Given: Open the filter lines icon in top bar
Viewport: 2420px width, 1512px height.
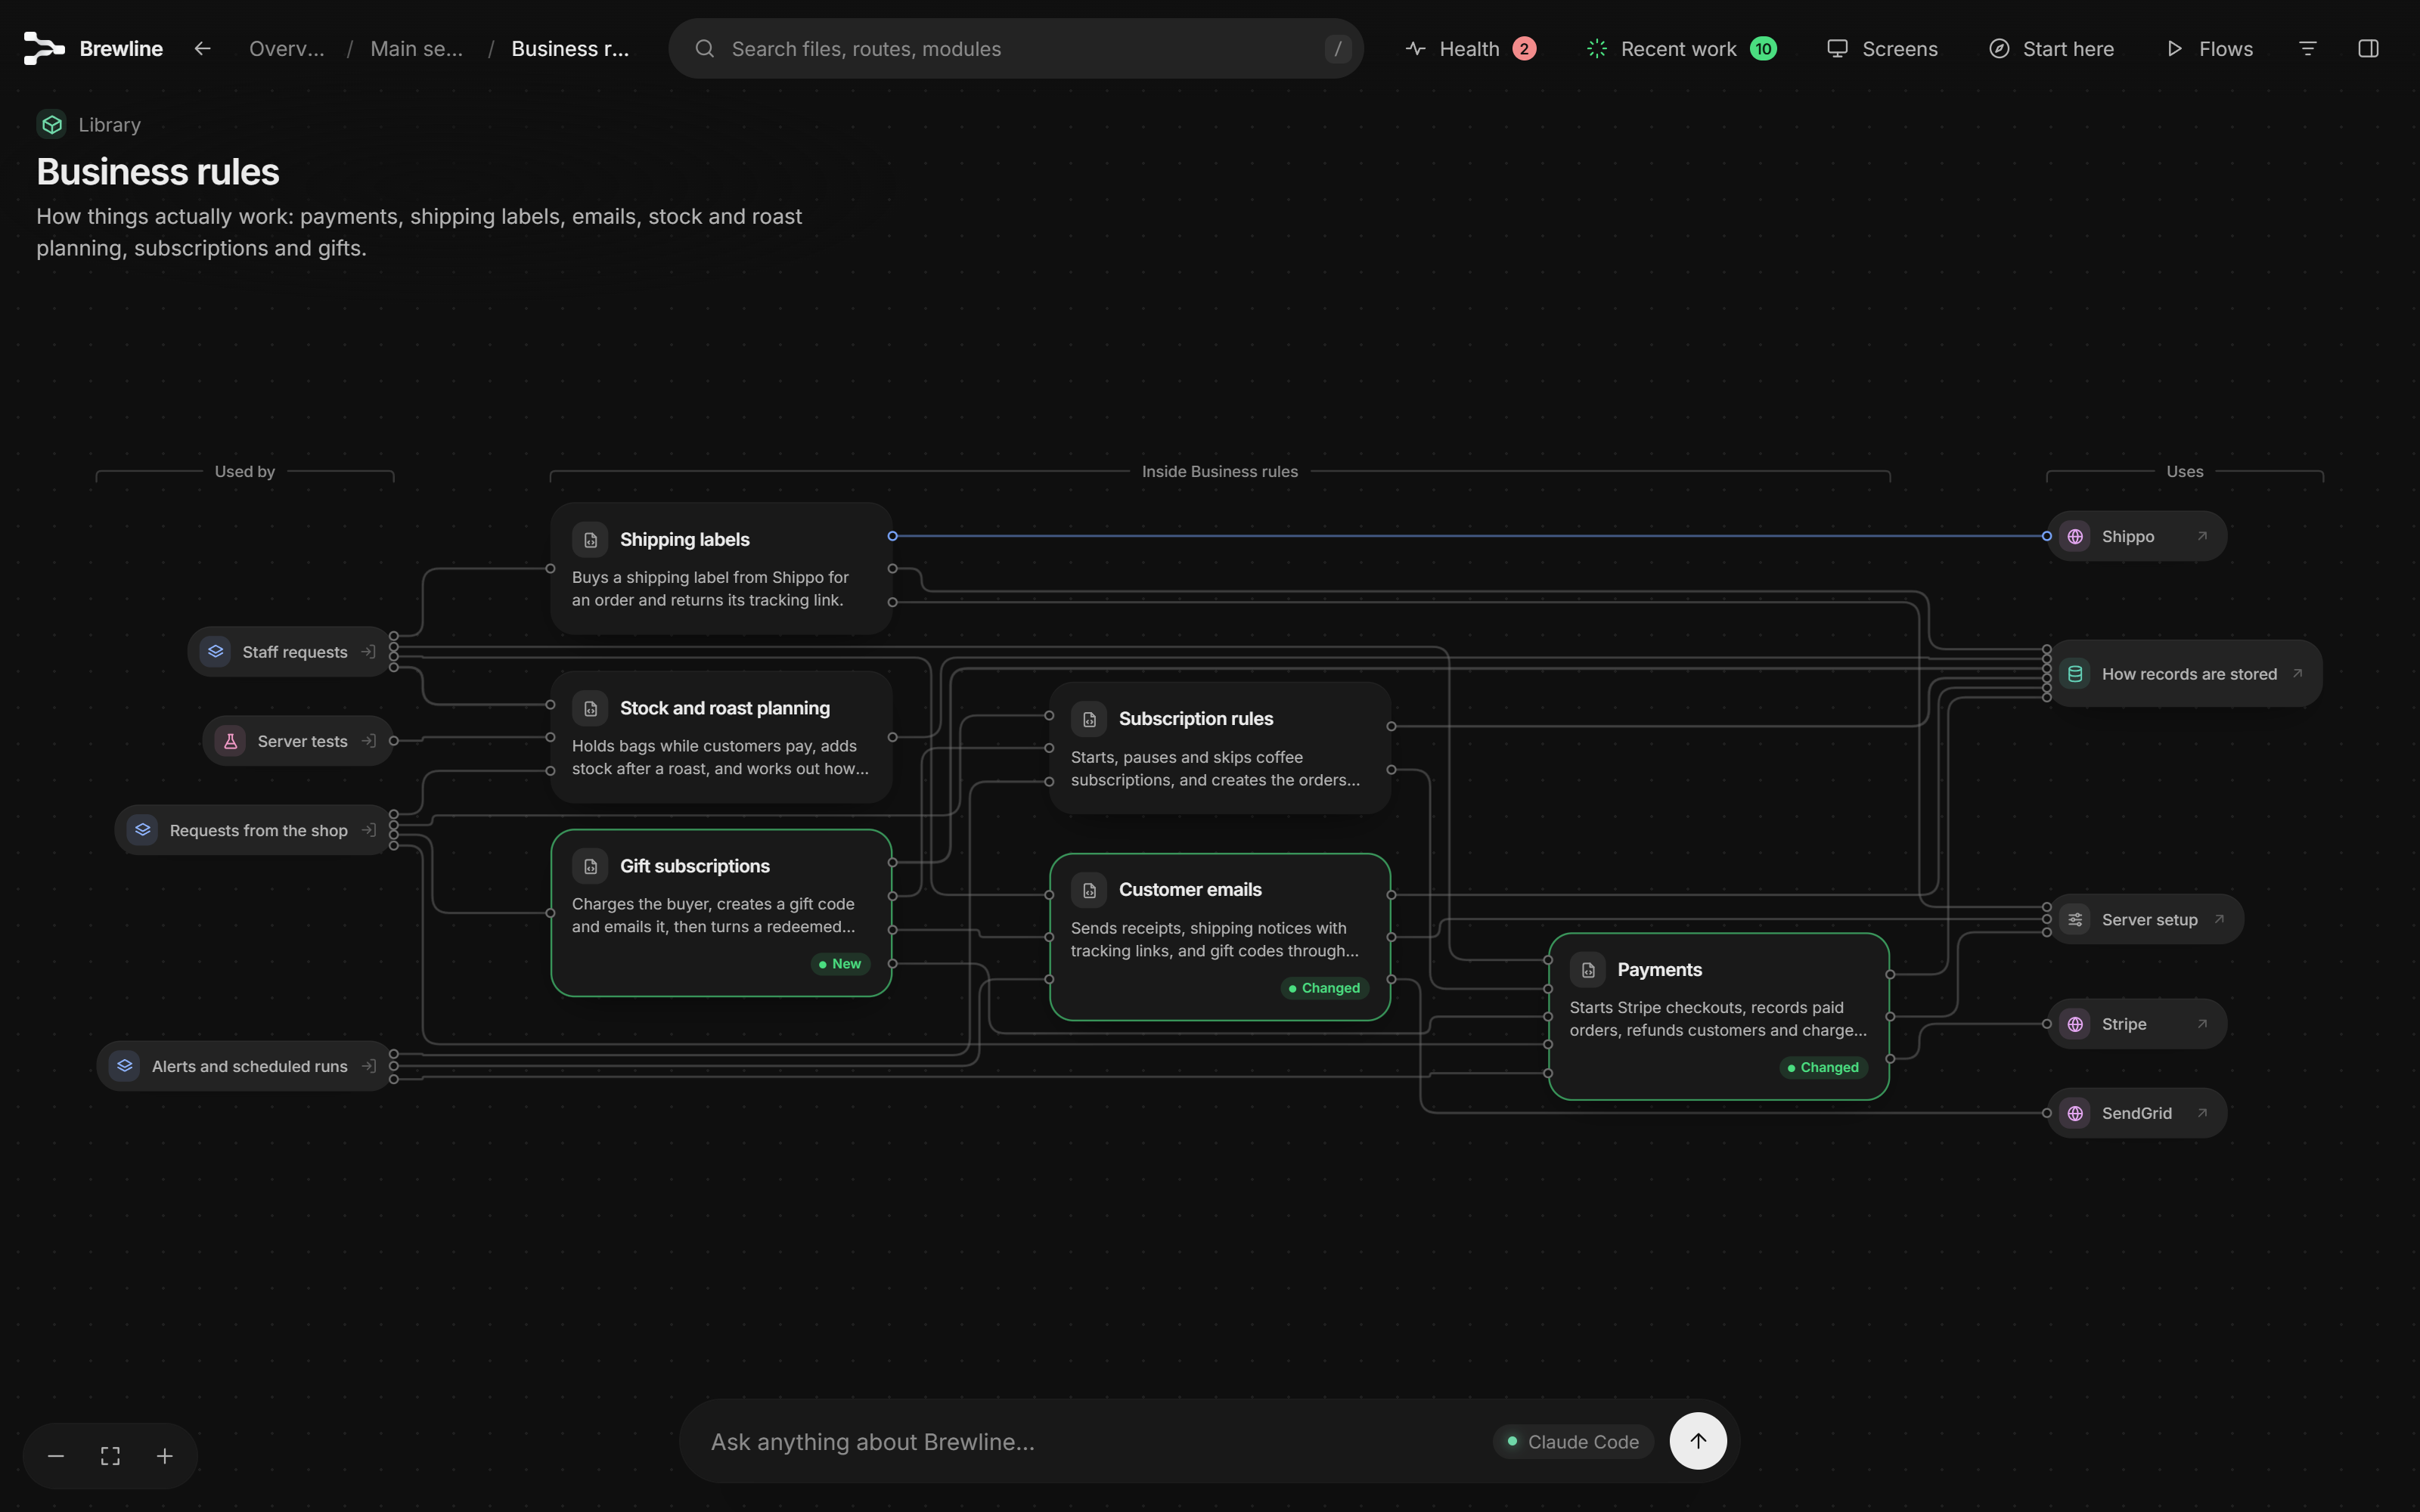Looking at the screenshot, I should (x=2308, y=48).
